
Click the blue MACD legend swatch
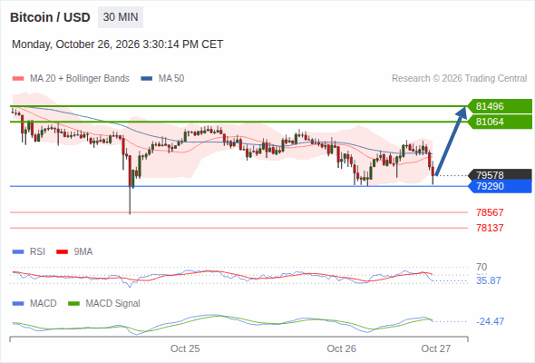(18, 303)
